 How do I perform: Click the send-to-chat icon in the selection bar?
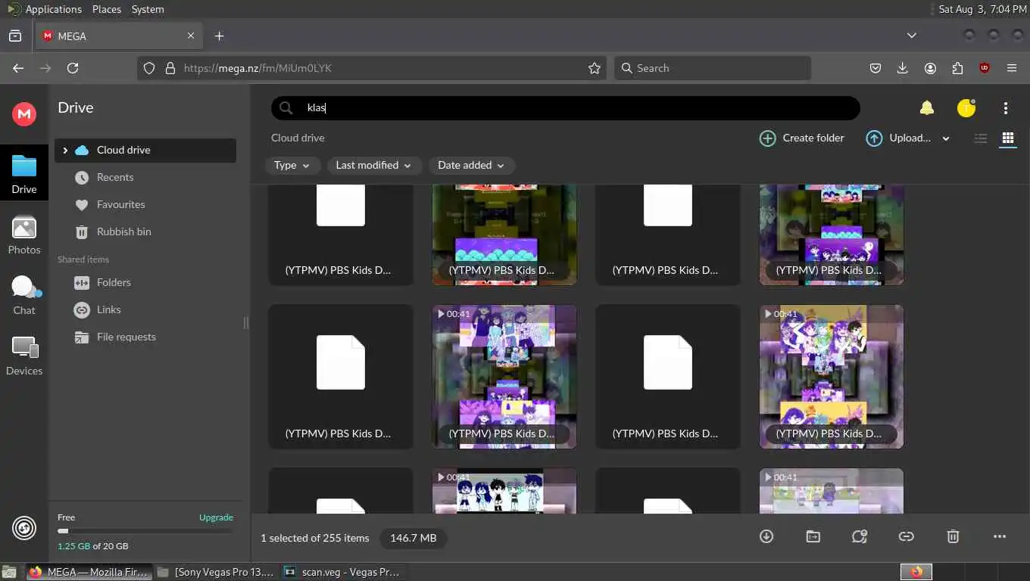pos(859,536)
